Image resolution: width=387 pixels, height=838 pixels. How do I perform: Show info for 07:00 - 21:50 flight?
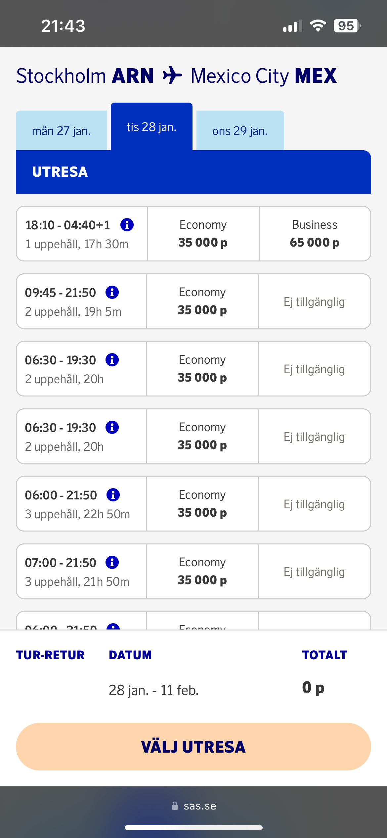pos(112,562)
